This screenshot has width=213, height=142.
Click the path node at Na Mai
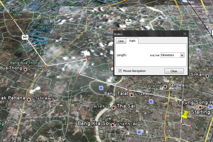click(13, 19)
